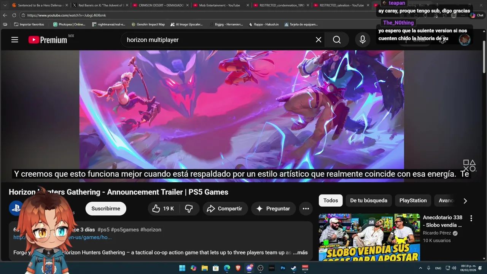487x274 pixels.
Task: Dislike the video with thumbs-down
Action: (x=189, y=209)
